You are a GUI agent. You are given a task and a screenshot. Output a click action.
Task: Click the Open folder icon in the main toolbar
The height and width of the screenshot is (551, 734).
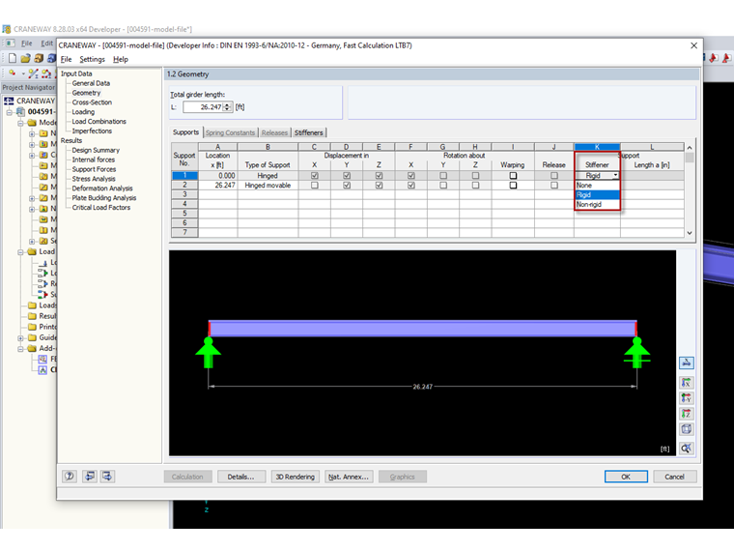point(25,58)
